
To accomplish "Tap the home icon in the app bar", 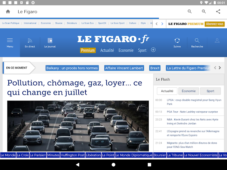I will point(8,12).
